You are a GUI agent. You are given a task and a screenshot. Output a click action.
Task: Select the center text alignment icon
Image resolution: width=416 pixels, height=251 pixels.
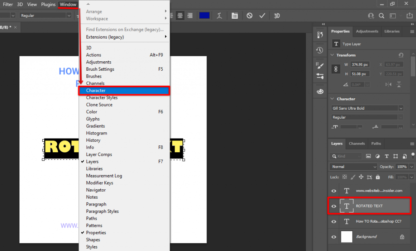[x=180, y=15]
